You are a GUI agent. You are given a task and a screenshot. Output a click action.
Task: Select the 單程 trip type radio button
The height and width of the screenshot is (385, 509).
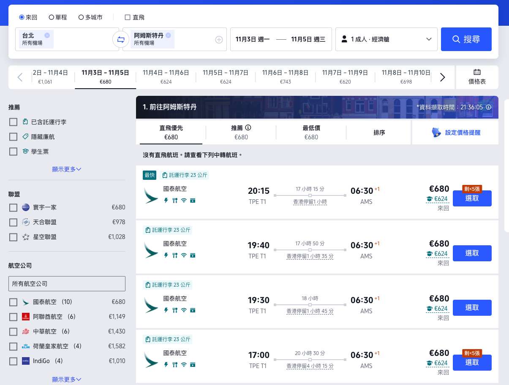pyautogui.click(x=51, y=17)
